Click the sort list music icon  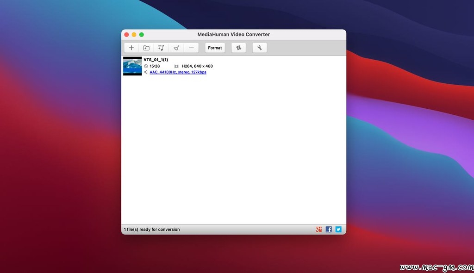pyautogui.click(x=161, y=48)
